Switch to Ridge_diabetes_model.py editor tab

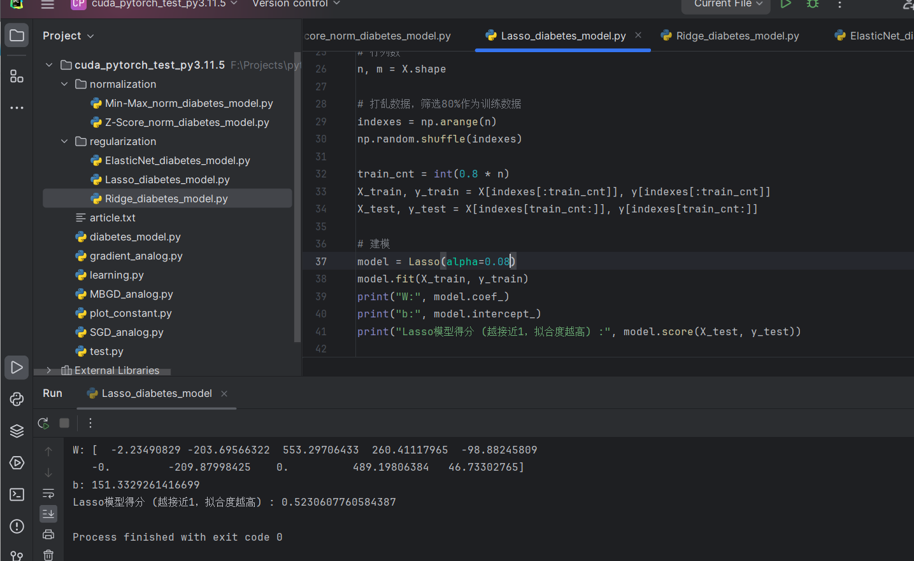[730, 36]
